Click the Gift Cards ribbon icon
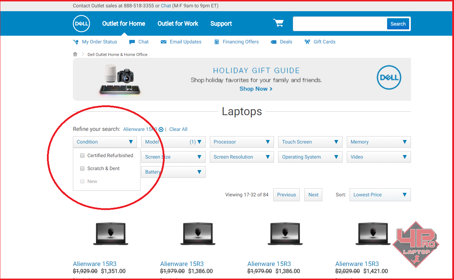Screen dimensions: 454x280 307,42
